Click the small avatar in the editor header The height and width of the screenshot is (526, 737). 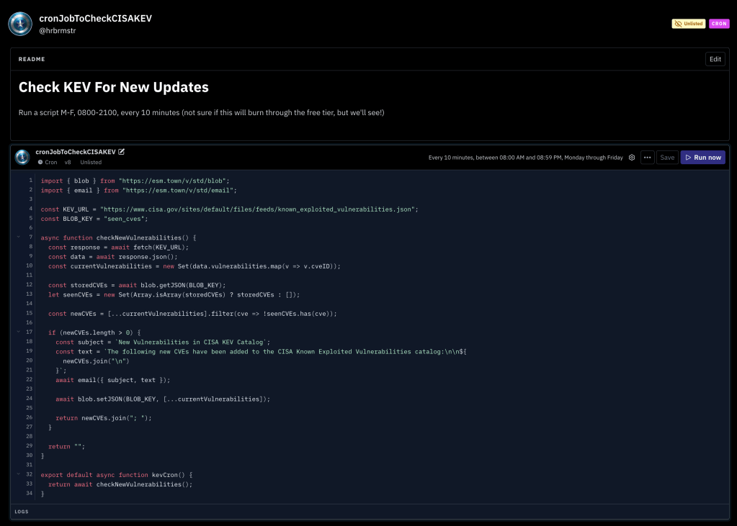[22, 157]
